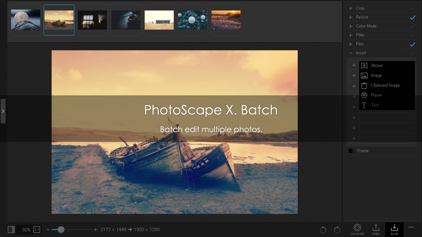Open the left side panel arrow
This screenshot has width=422, height=237.
(x=3, y=111)
